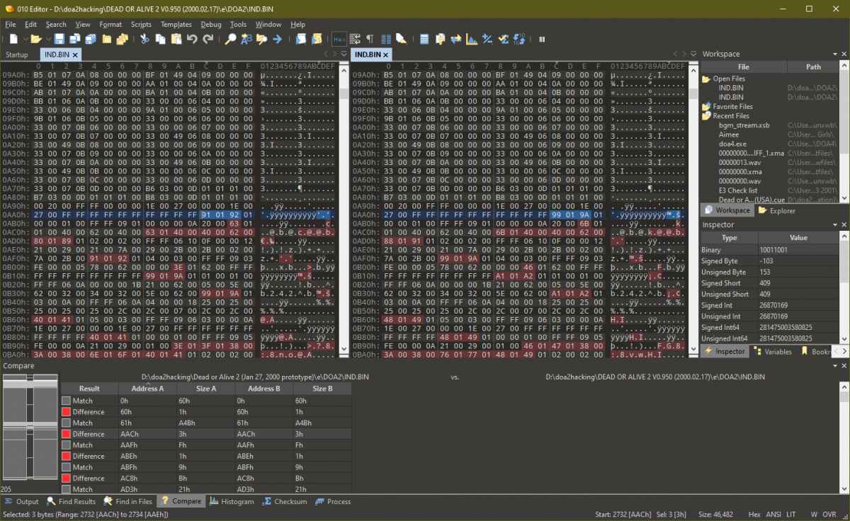This screenshot has width=850, height=521.
Task: Click the Address A column header
Action: [x=147, y=389]
